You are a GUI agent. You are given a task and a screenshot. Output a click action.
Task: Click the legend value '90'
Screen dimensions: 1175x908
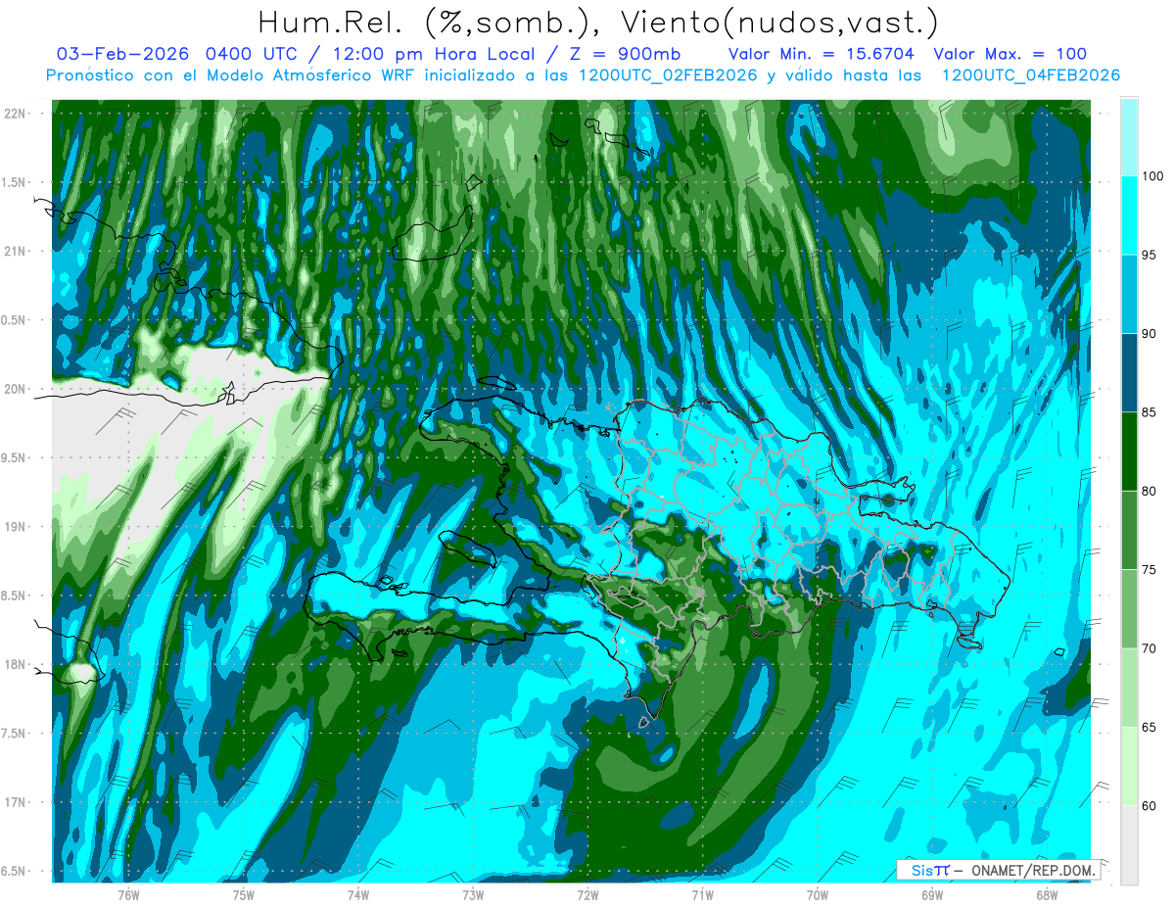coord(1151,334)
